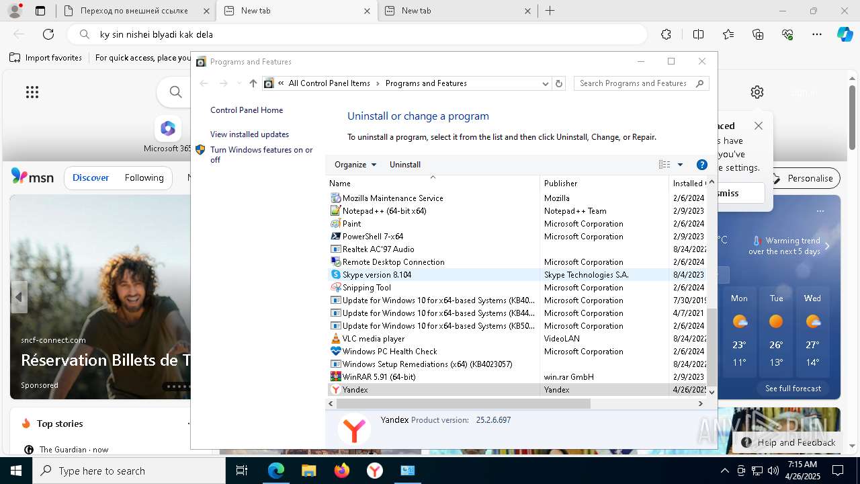
Task: Switch to the Russian external link tab
Action: coord(135,11)
